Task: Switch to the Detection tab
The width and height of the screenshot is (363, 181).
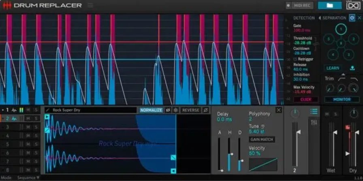Action: click(x=304, y=18)
